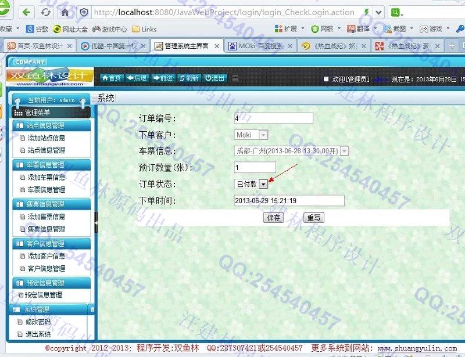The image size is (465, 357).
Task: Open 站点信息管理 sub-item in sidebar
Action: pyautogui.click(x=46, y=150)
